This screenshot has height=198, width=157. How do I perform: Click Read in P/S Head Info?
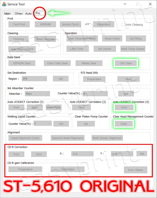coord(128,79)
